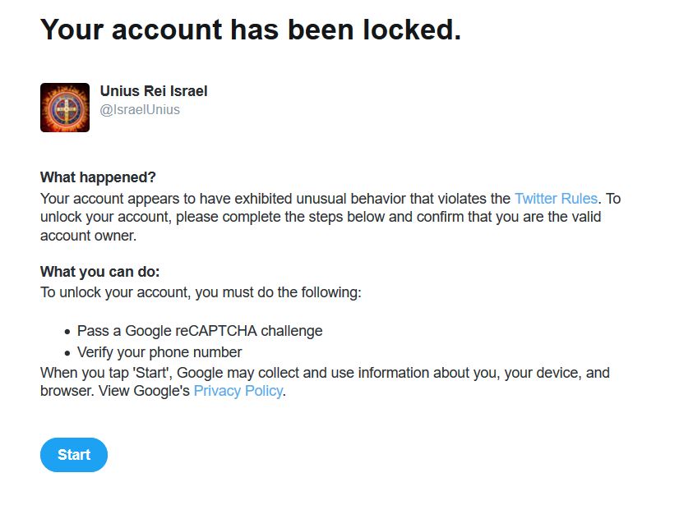
Task: Click the line starting 'When you tap Start'
Action: point(325,373)
